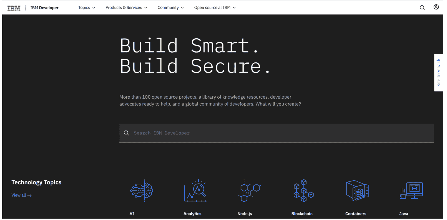The image size is (447, 220).
Task: Expand Open source at IBM menu
Action: click(x=215, y=8)
